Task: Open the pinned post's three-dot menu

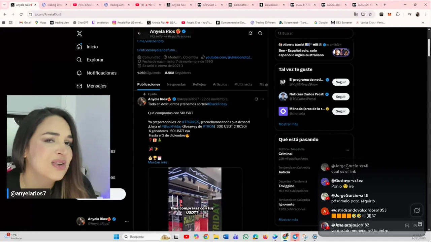Action: [x=262, y=99]
